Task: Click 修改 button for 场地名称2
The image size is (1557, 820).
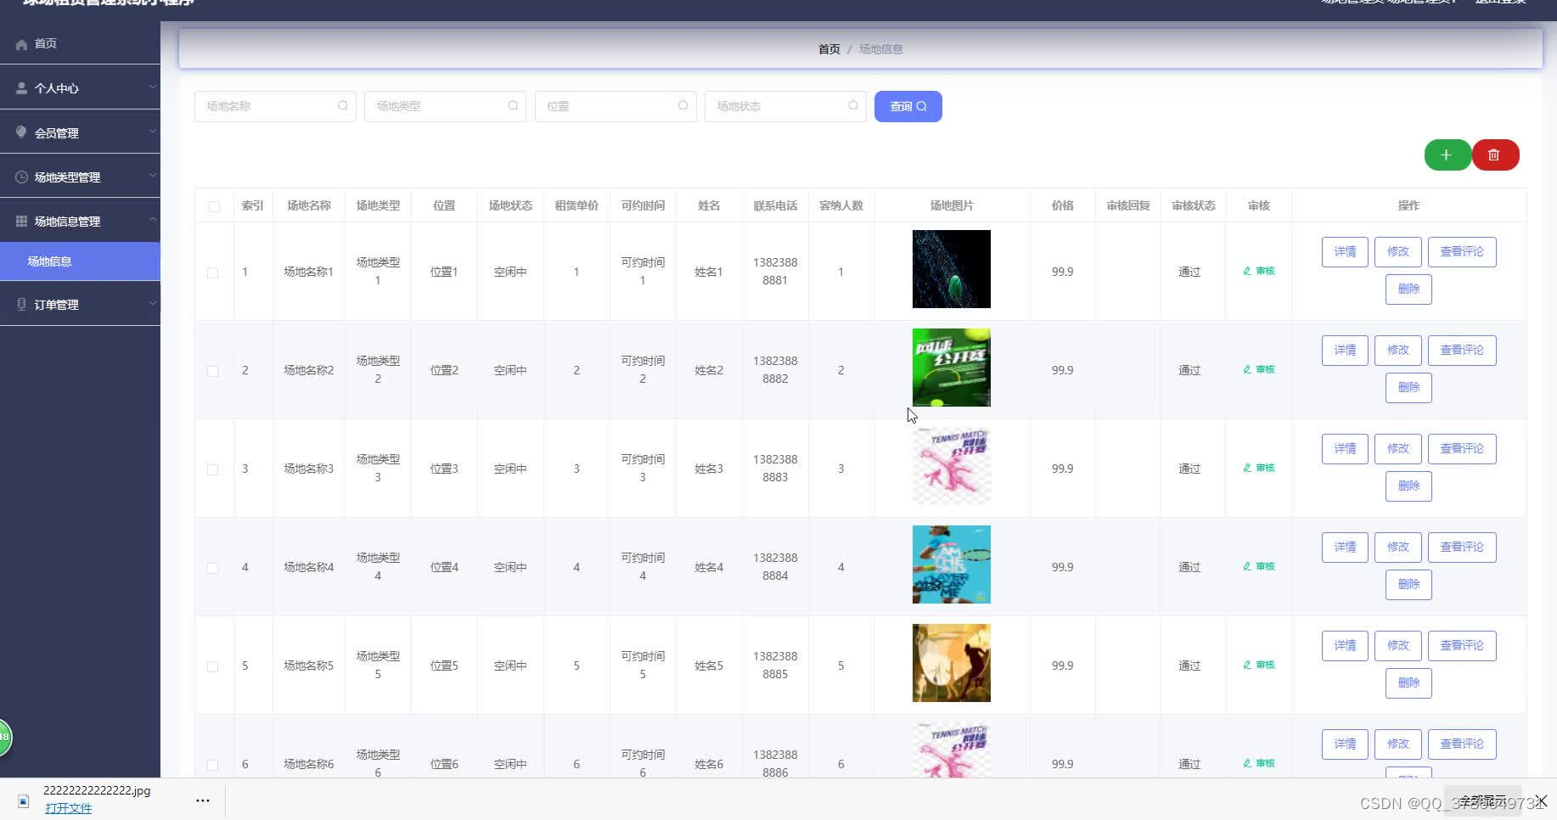Action: point(1398,351)
